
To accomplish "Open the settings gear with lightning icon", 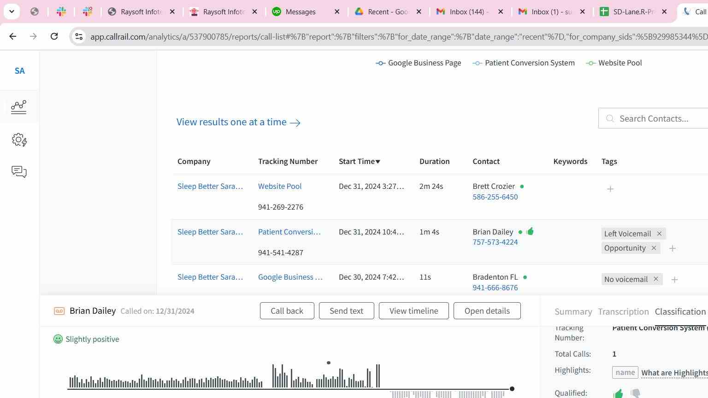I will click(x=19, y=140).
